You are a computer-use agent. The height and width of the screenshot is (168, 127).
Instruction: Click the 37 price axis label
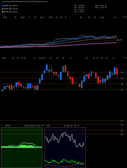coord(122,121)
